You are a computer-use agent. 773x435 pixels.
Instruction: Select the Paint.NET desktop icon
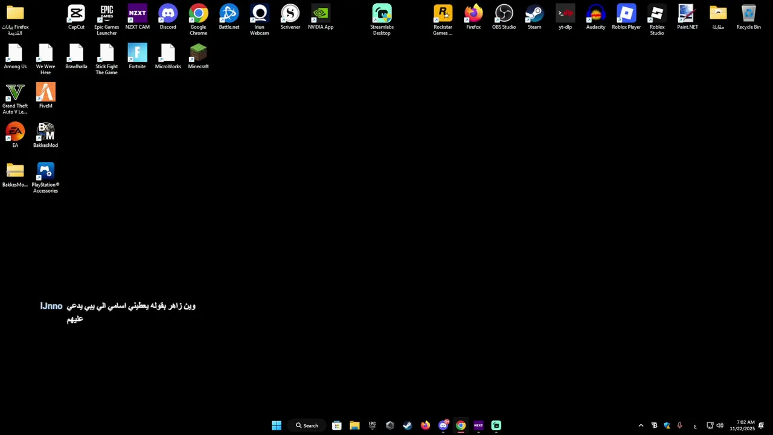tap(687, 18)
